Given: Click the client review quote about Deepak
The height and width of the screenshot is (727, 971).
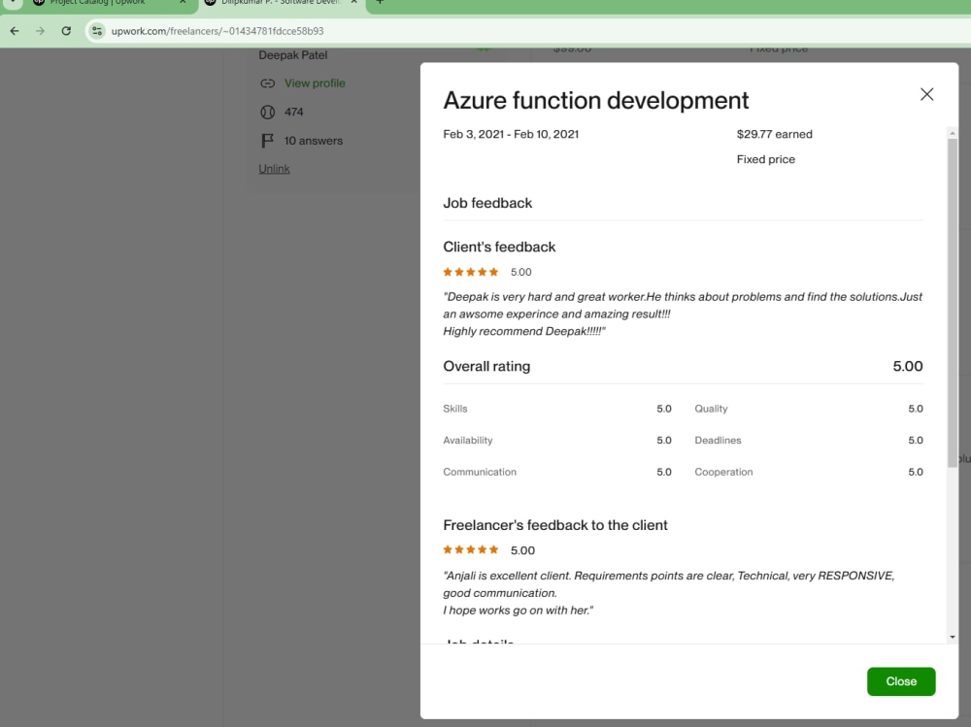Looking at the screenshot, I should click(683, 314).
